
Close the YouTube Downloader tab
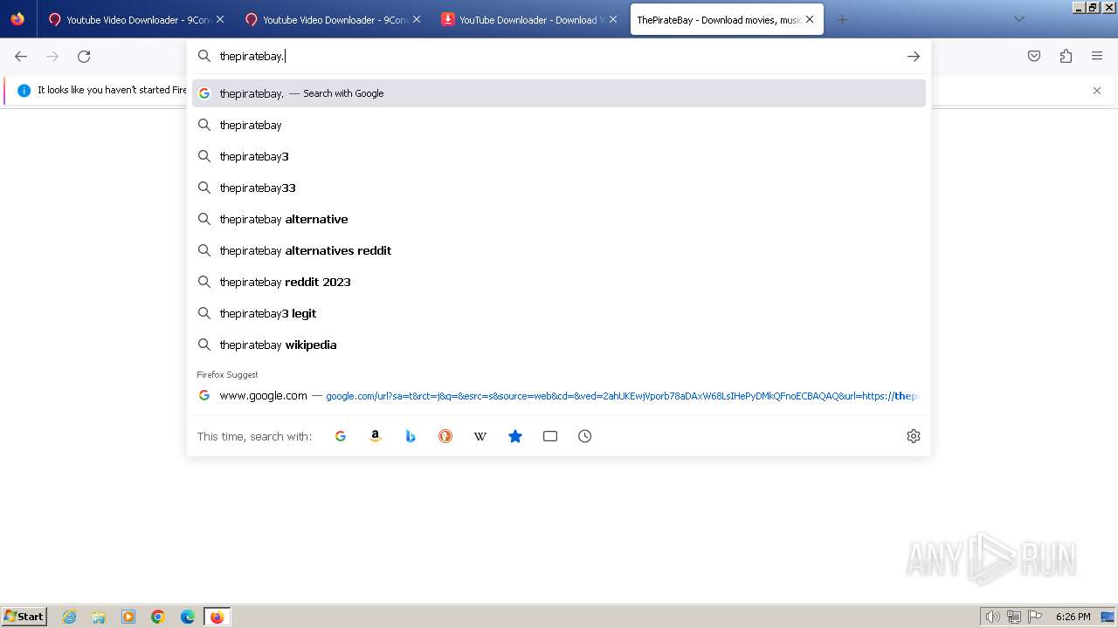(612, 19)
